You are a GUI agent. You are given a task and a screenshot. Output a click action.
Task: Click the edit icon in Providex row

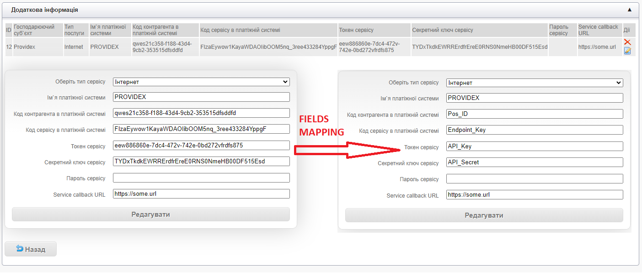[627, 51]
